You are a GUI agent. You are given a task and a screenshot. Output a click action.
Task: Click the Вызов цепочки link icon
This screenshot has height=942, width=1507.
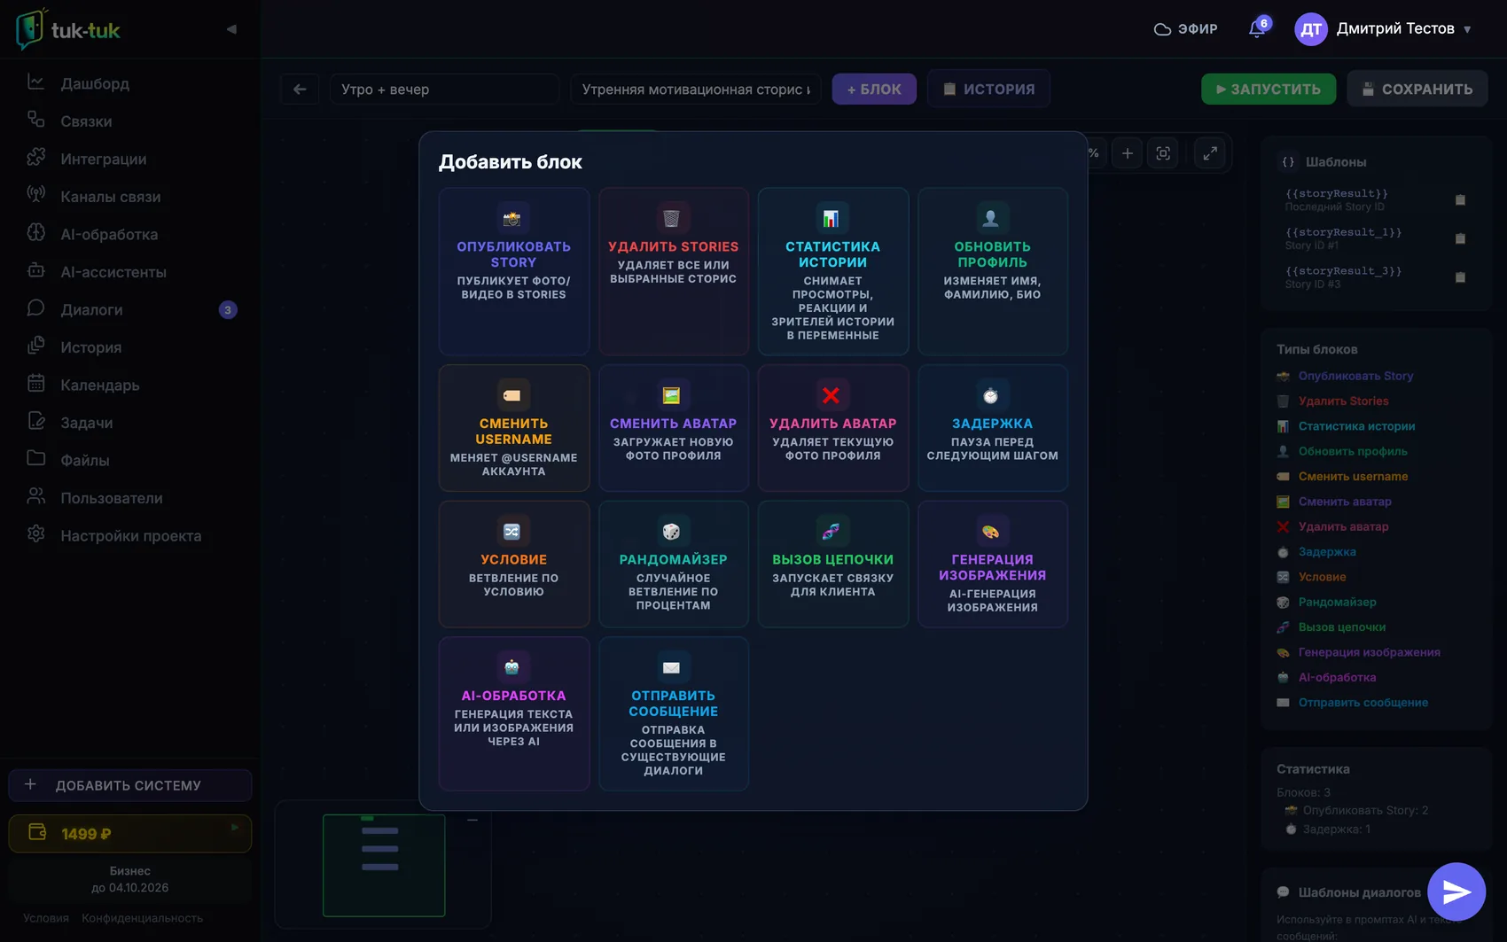point(831,532)
